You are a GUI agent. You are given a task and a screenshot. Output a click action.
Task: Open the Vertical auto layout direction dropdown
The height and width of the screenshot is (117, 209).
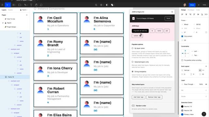point(187,70)
